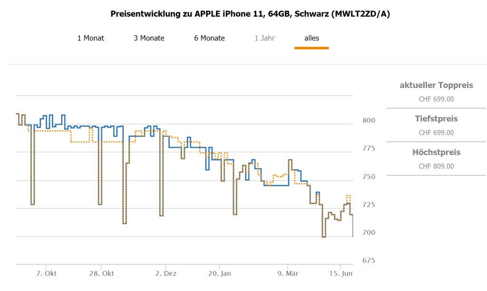This screenshot has height=291, width=487.
Task: Click the Preisentwicklung chart title
Action: coord(250,14)
